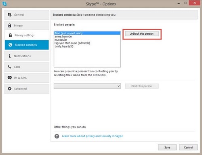Viewport: 202px width, 155px height.
Task: Click the padlock icon beside Privacy
Action: [x=10, y=25]
